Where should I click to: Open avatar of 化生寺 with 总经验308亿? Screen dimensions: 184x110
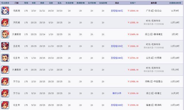(5, 105)
